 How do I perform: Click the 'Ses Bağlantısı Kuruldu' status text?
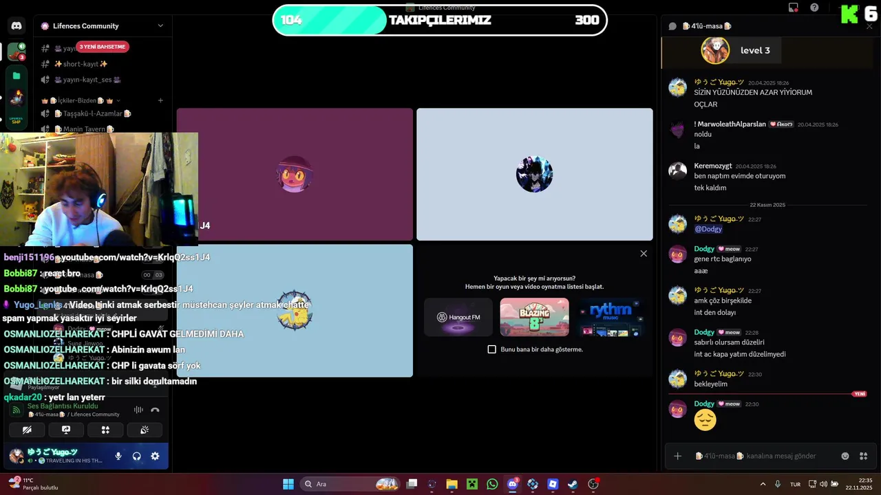(63, 406)
